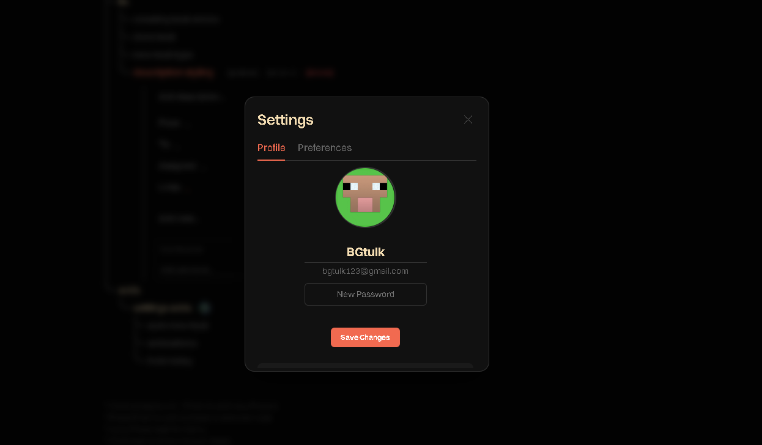
Task: Click the first child under the teal-badge item
Action: tap(177, 326)
